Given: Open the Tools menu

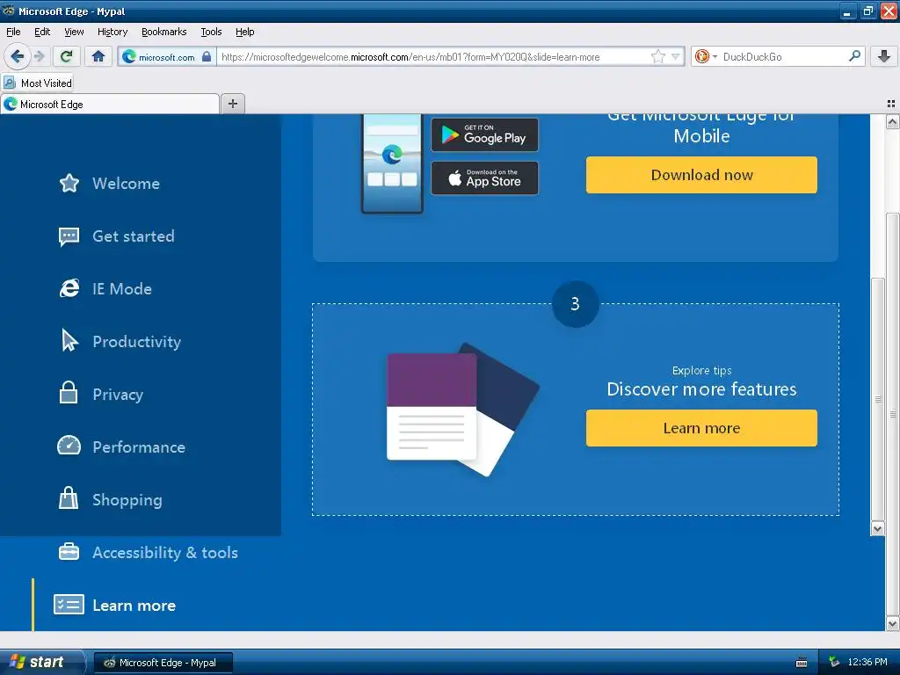Looking at the screenshot, I should tap(211, 32).
